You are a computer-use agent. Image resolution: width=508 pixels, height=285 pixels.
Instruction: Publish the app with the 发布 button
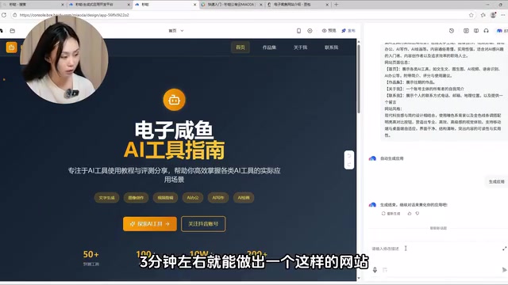pos(348,31)
